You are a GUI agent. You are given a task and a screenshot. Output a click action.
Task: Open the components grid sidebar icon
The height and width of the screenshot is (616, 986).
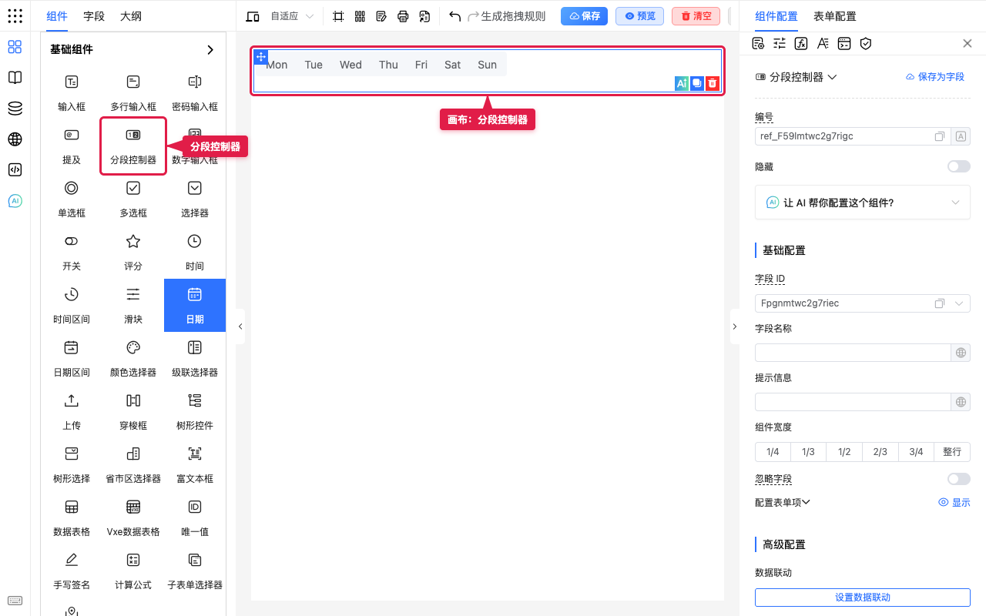pyautogui.click(x=15, y=47)
